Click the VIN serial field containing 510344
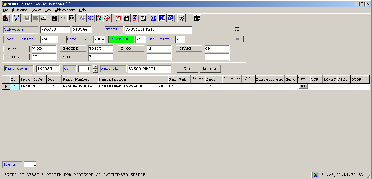 coord(82,30)
